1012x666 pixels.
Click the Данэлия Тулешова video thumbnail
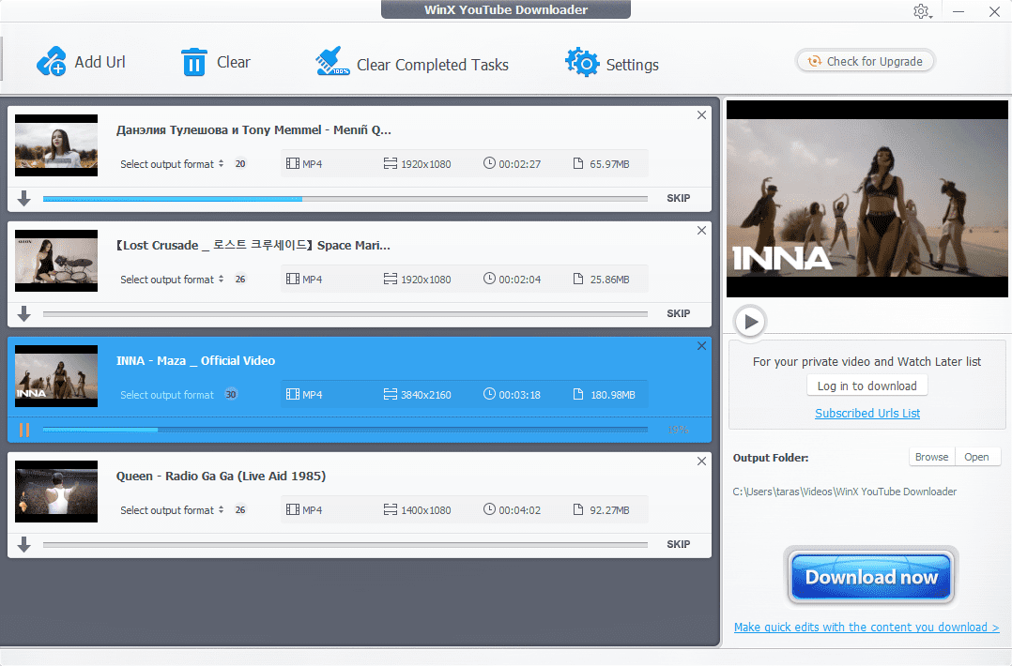point(56,145)
